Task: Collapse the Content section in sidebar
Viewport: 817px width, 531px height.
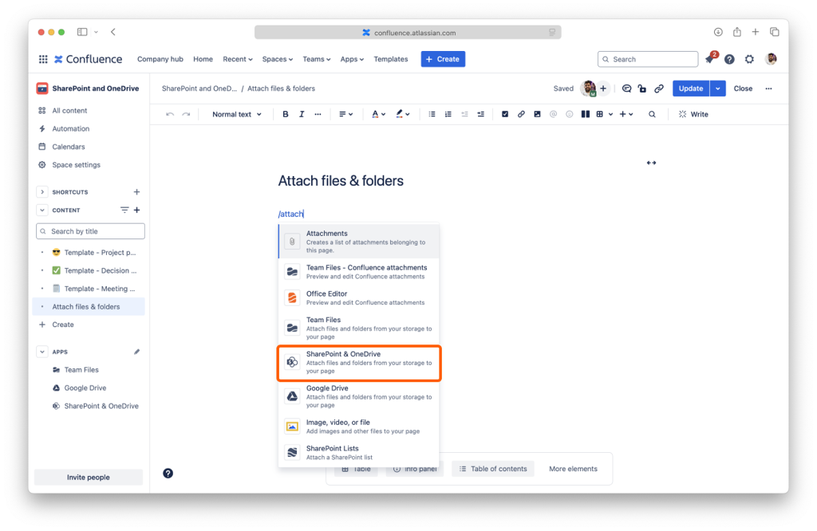Action: tap(42, 210)
